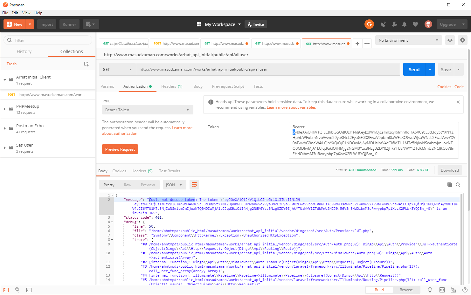Click the environment quick look eye icon
Screen dimensions: 471x295
point(450,40)
